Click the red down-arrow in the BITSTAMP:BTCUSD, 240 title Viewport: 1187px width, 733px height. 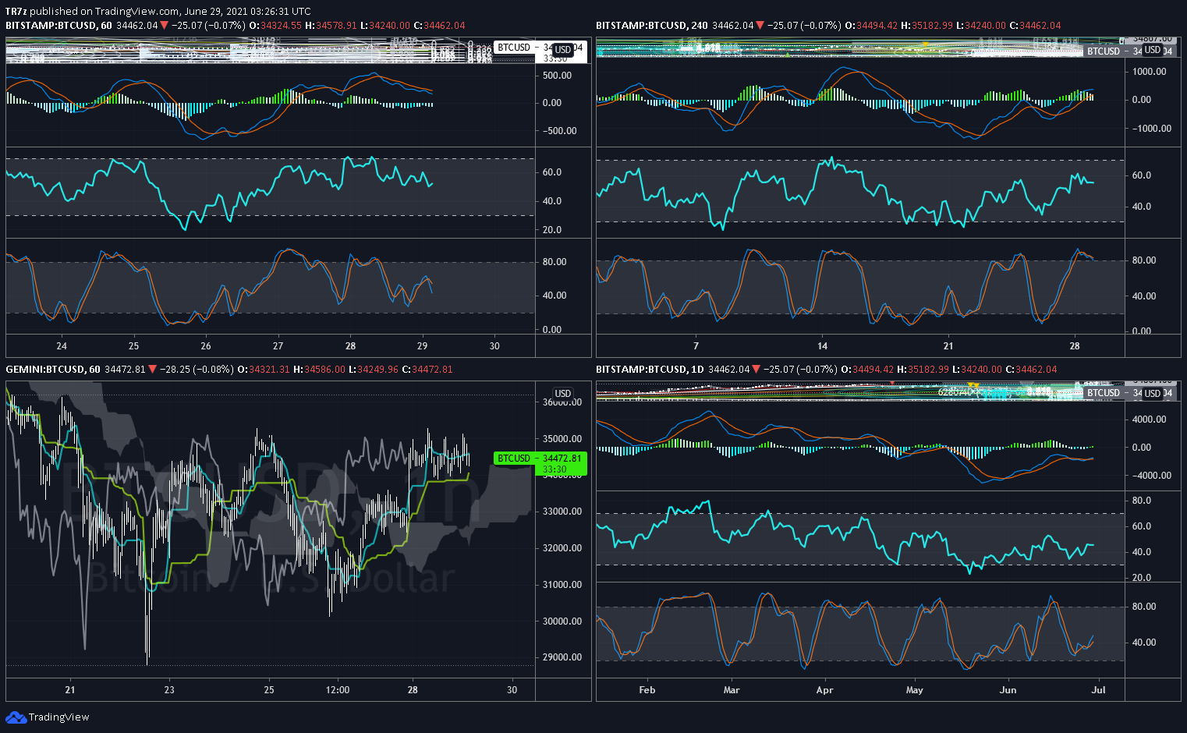(x=760, y=26)
